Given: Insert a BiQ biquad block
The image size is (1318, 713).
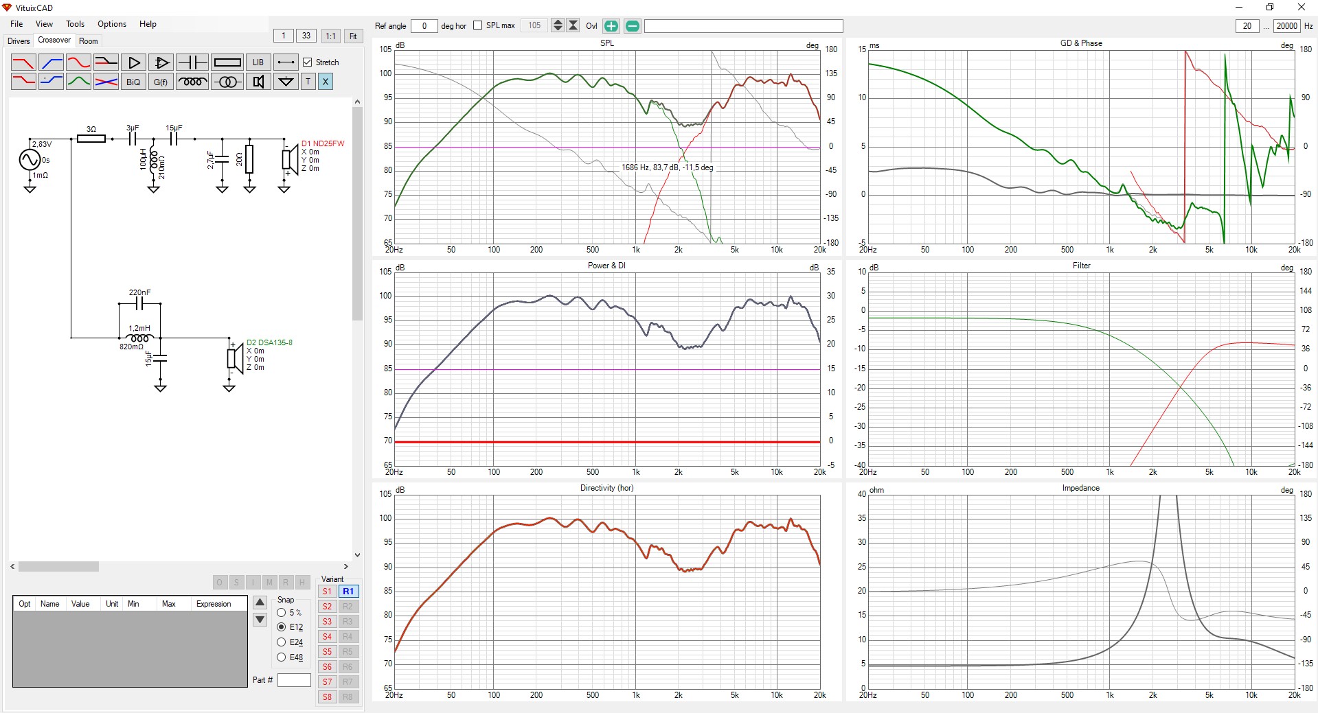Looking at the screenshot, I should tap(133, 82).
